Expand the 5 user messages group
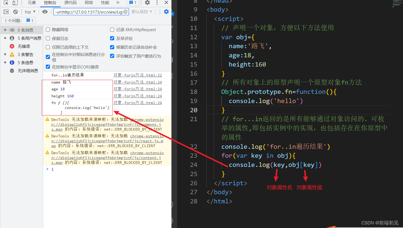The width and height of the screenshot is (403, 228). coord(5,38)
